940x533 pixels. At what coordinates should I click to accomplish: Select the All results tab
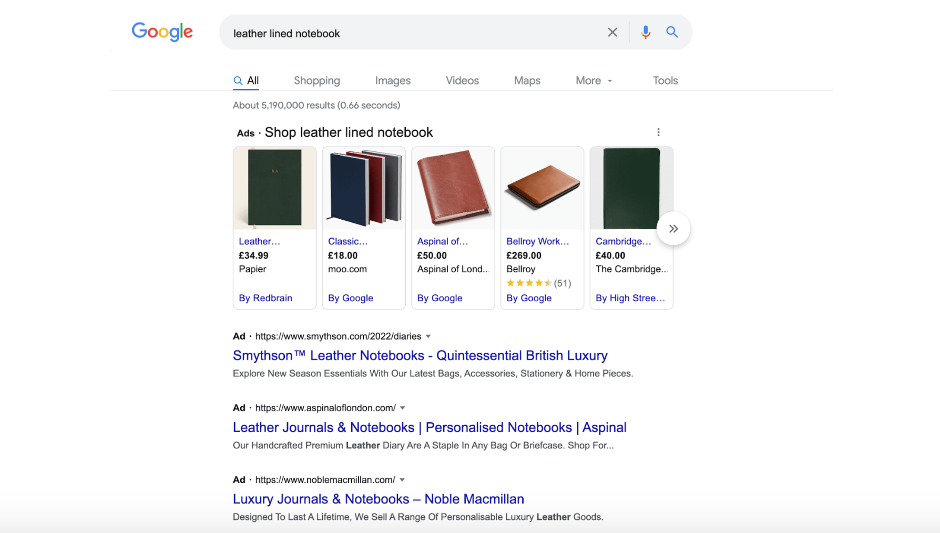(x=246, y=80)
